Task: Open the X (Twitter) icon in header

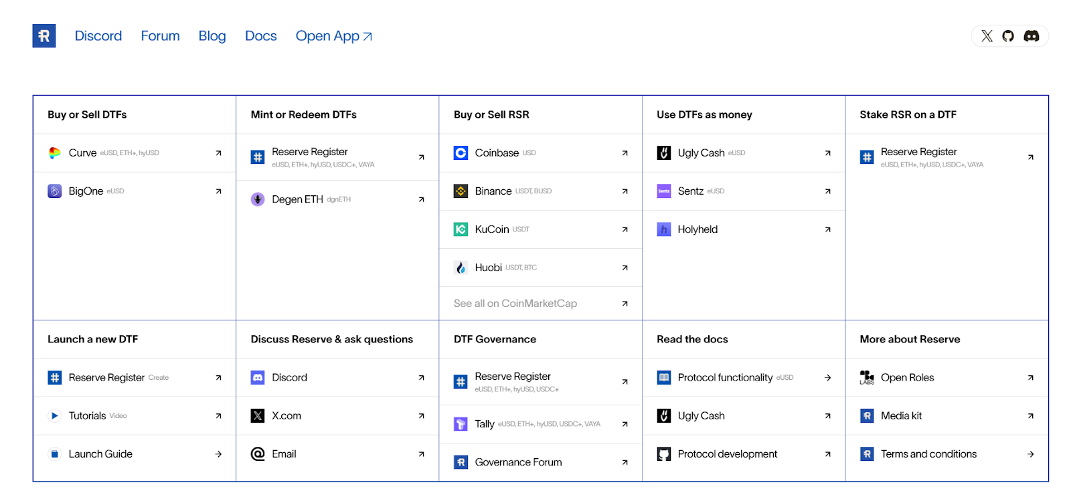Action: point(987,36)
